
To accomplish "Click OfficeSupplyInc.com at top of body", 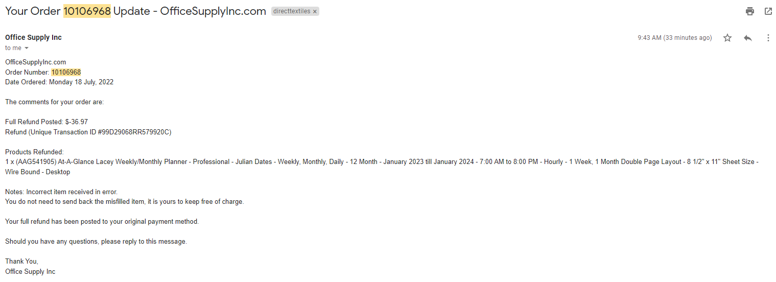I will 35,62.
